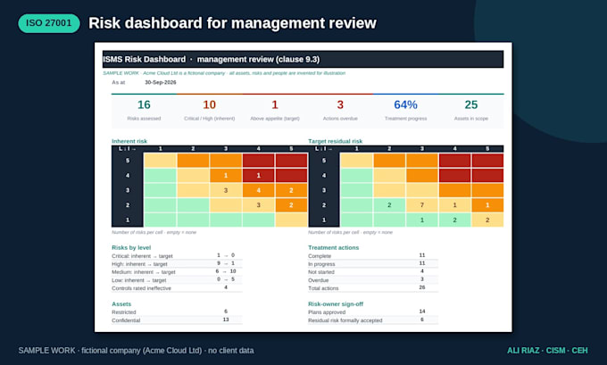Click target residual cell likelihood 1, impact 3
607x365 pixels.
[422, 220]
